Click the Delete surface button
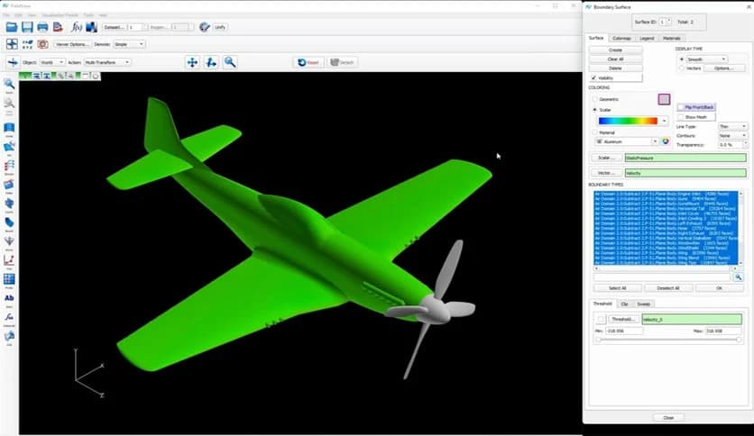The height and width of the screenshot is (436, 754). [x=615, y=68]
